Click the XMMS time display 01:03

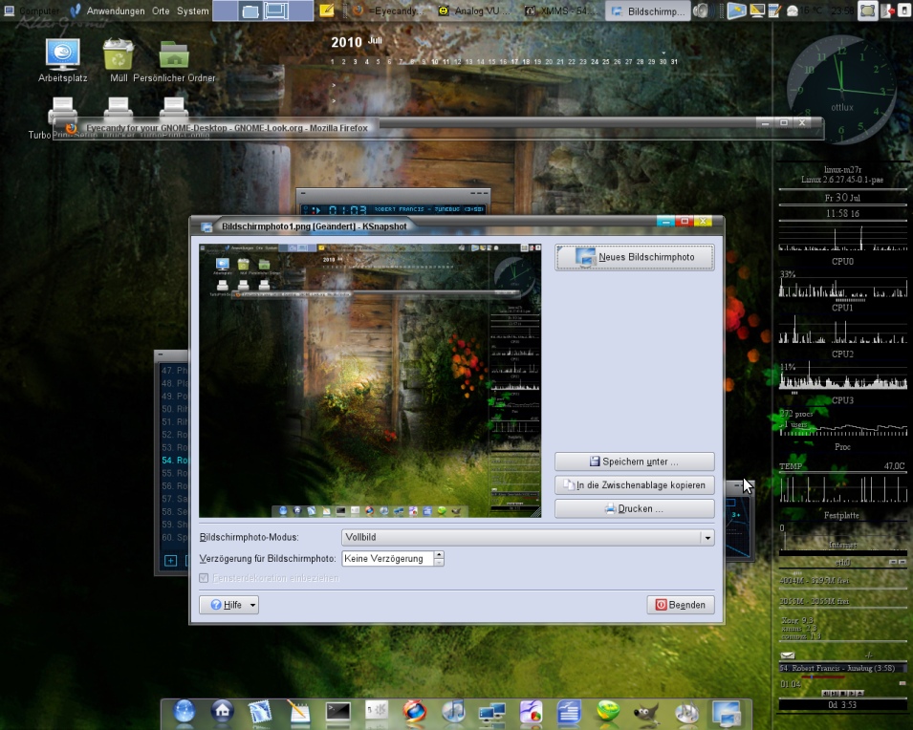click(347, 209)
